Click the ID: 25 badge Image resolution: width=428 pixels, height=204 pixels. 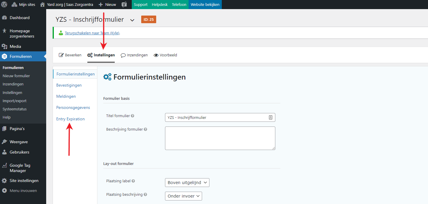click(x=149, y=19)
